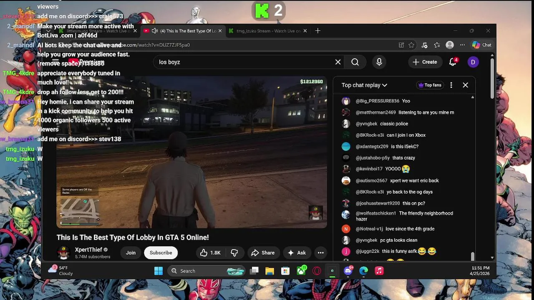The height and width of the screenshot is (300, 534).
Task: Click chat user @Notreal-v1j
Action: click(x=369, y=229)
